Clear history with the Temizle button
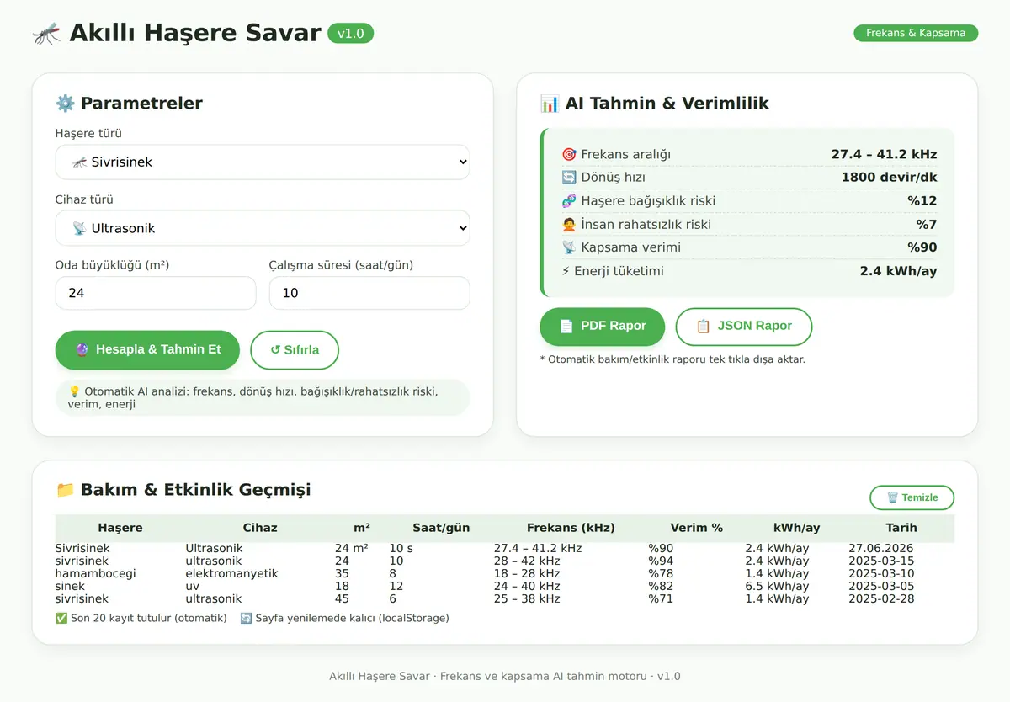 tap(912, 497)
